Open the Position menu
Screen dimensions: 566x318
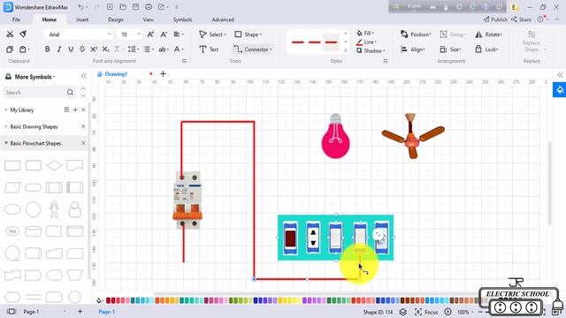(416, 34)
